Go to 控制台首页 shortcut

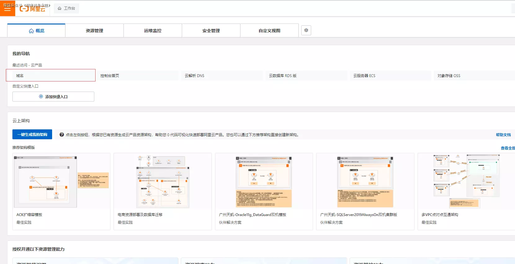click(x=138, y=76)
